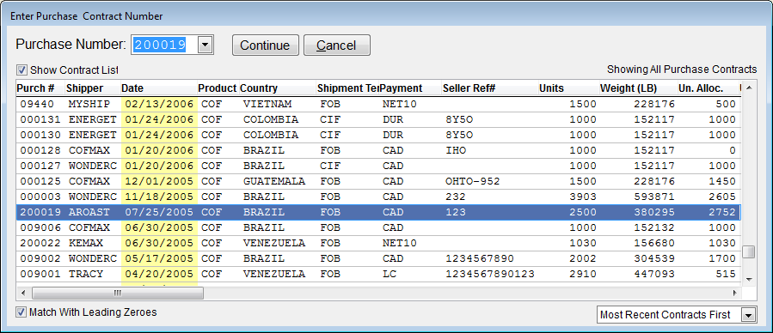Select highlighted contract 200019 AROAST
773x333 pixels.
tap(378, 212)
